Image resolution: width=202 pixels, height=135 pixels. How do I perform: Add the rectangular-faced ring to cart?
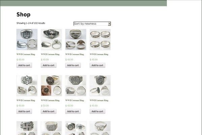click(73, 111)
